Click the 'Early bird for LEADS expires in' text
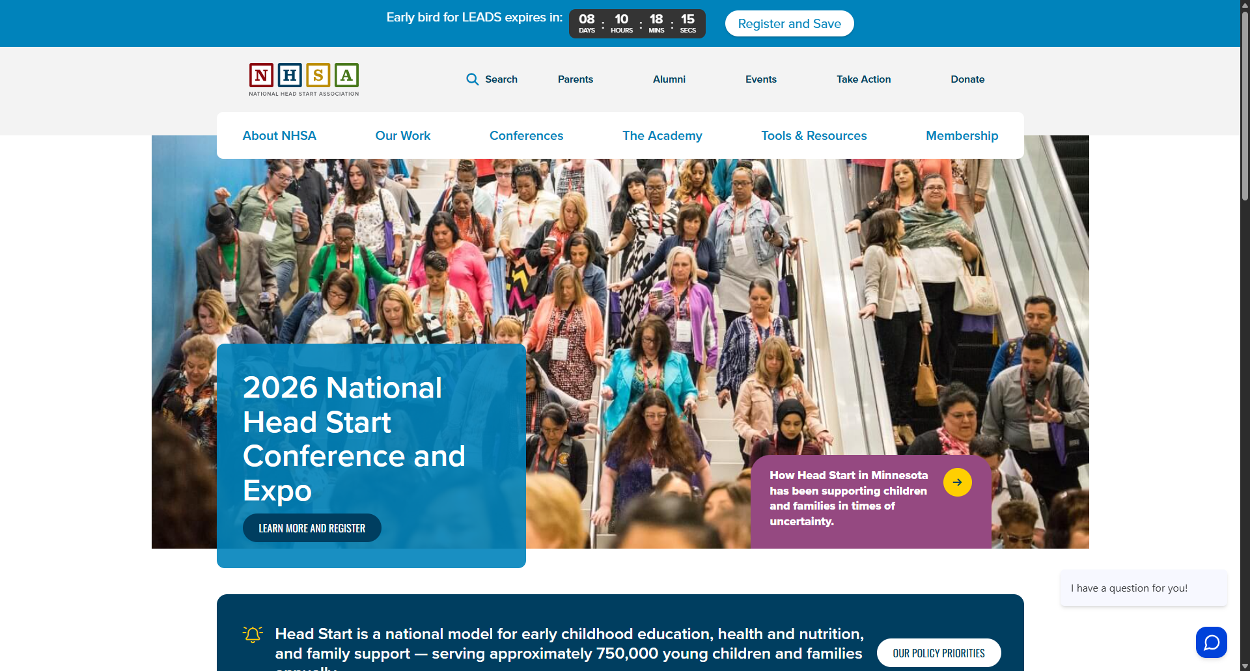1250x671 pixels. (x=474, y=18)
